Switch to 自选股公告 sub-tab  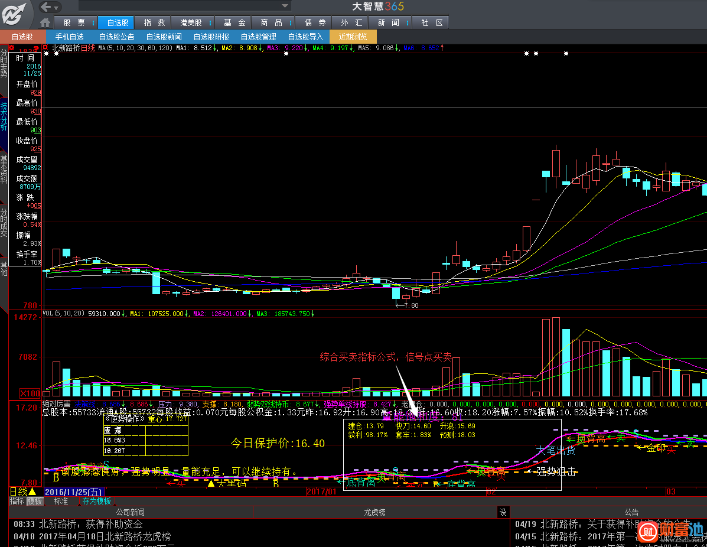[x=116, y=37]
